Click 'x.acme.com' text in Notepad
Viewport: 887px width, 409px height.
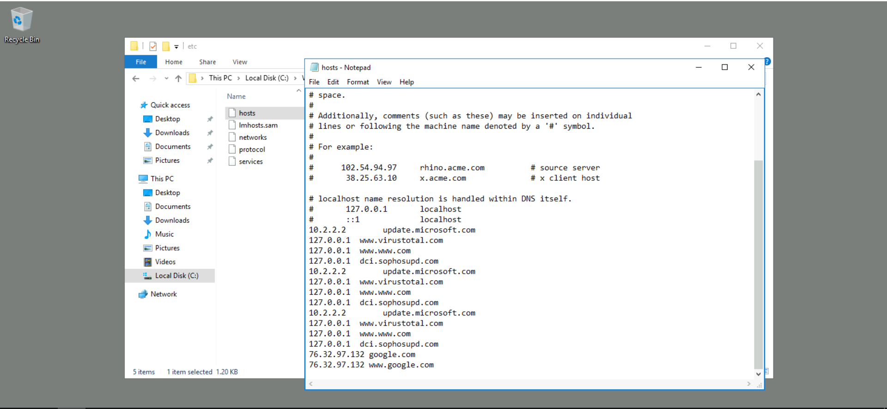[x=443, y=178]
